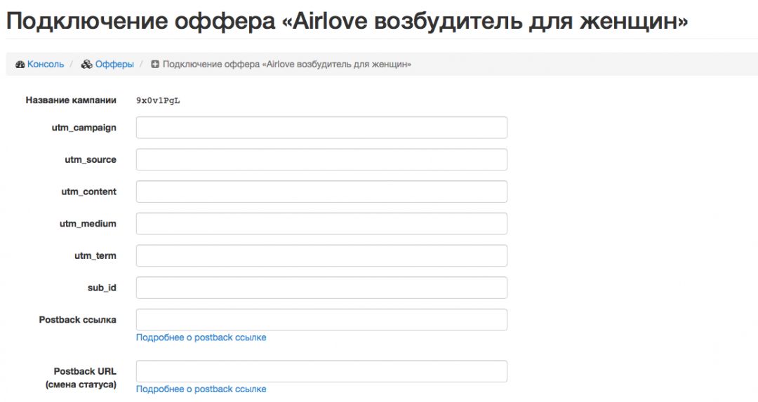Click the utm_source label

91,160
